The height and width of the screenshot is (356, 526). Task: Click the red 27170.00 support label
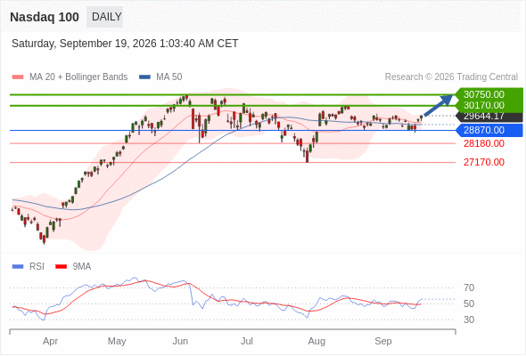484,163
